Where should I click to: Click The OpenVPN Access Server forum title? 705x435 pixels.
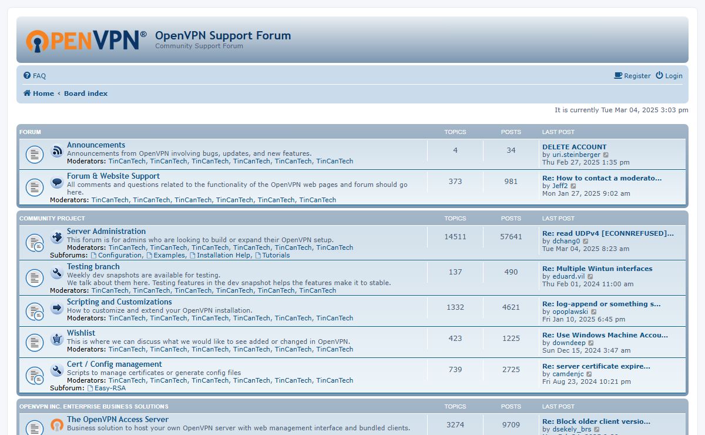(117, 420)
